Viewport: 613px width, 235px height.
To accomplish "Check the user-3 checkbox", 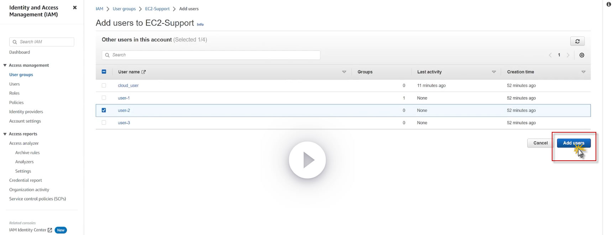I will (104, 123).
